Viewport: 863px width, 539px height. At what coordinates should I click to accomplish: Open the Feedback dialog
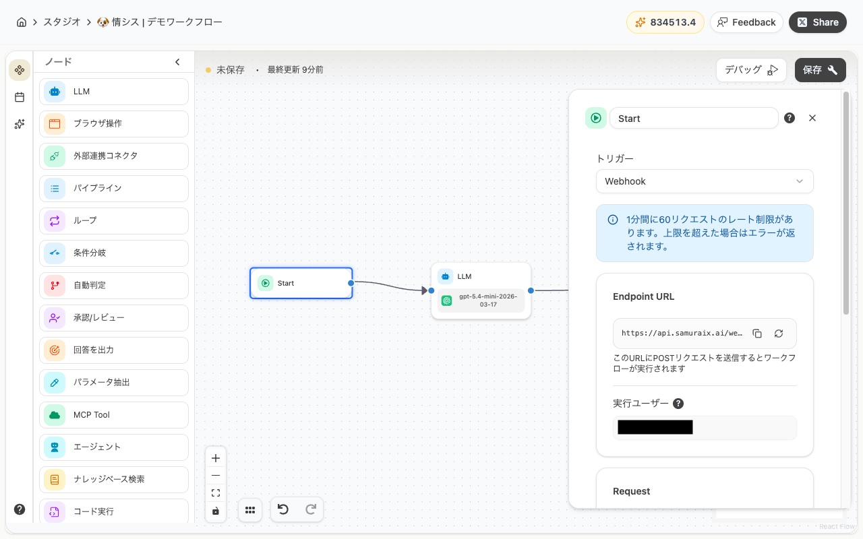pos(746,22)
